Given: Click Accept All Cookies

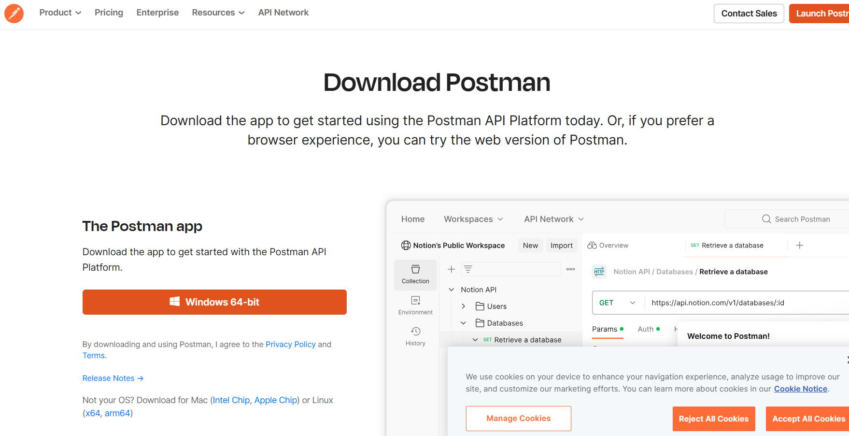Looking at the screenshot, I should [808, 419].
